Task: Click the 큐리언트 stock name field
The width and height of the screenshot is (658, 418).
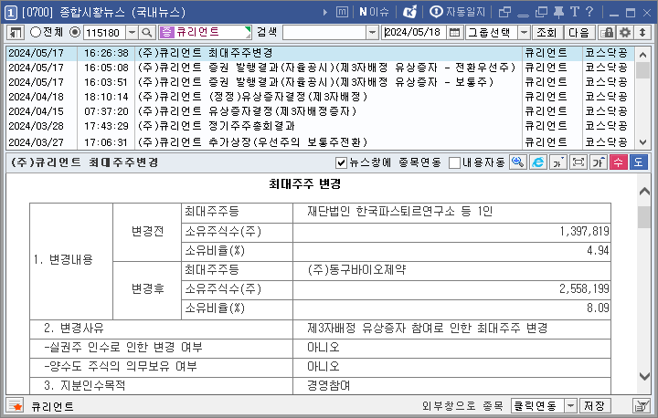Action: click(x=205, y=32)
